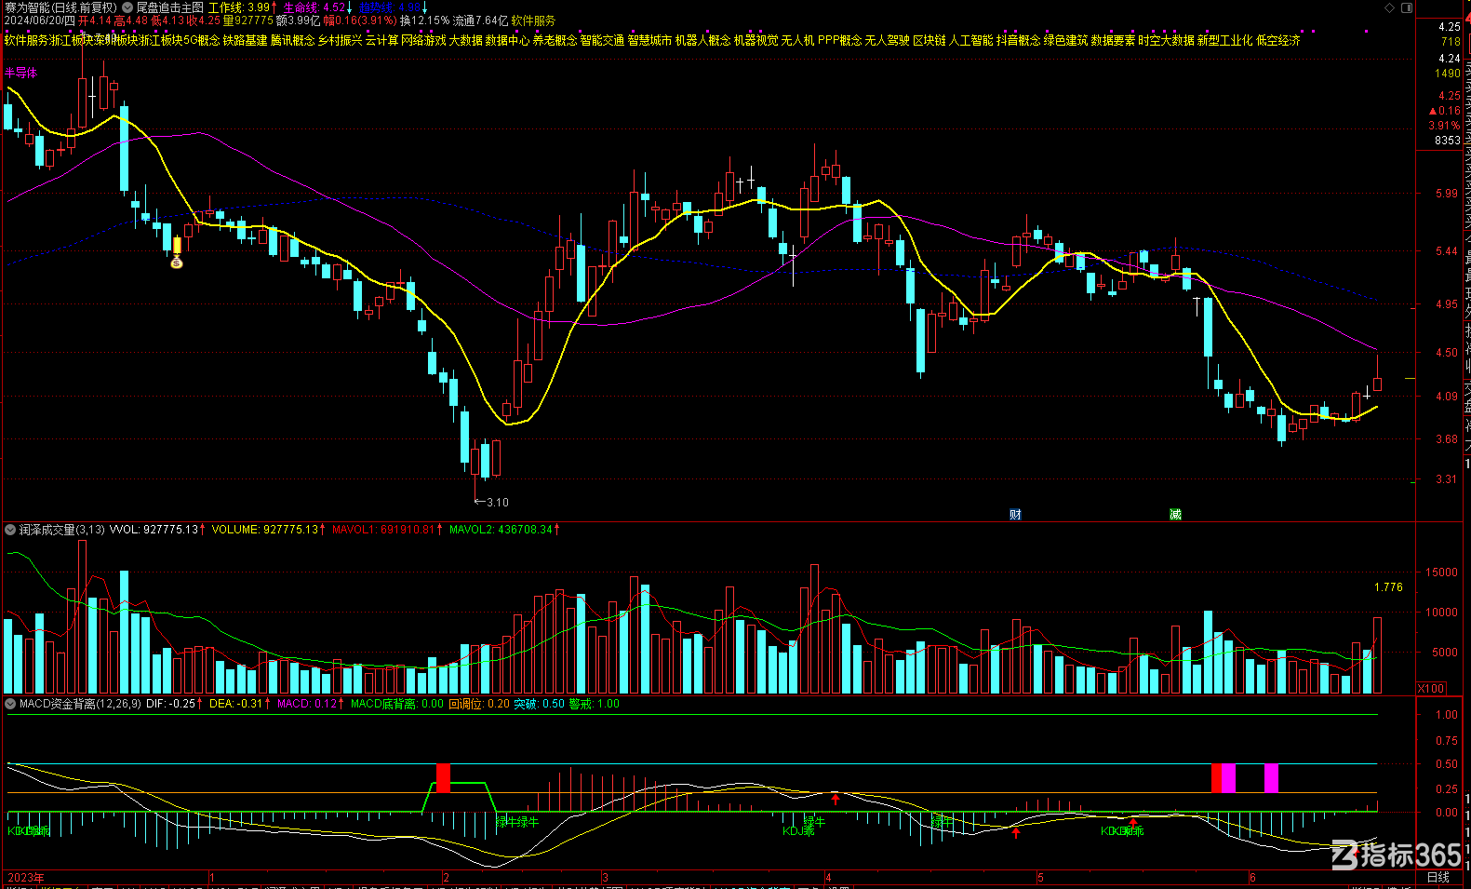Click the 2023年 time axis label

pyautogui.click(x=25, y=878)
